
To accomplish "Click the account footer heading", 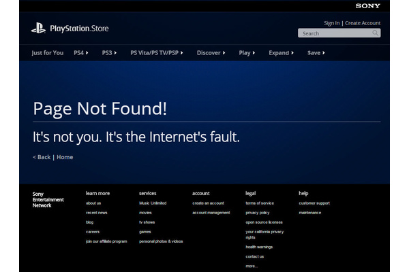I will (x=201, y=193).
